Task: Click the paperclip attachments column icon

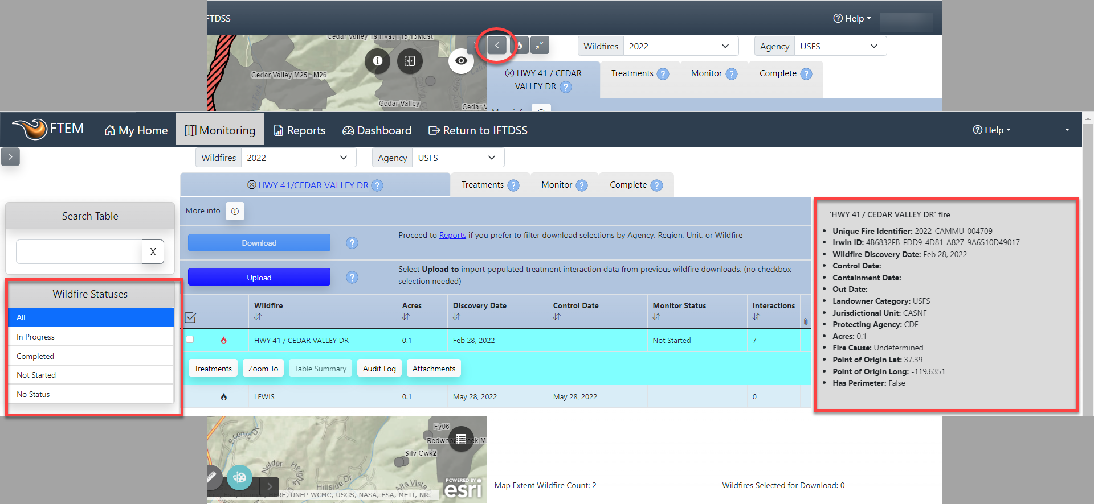Action: pos(806,322)
